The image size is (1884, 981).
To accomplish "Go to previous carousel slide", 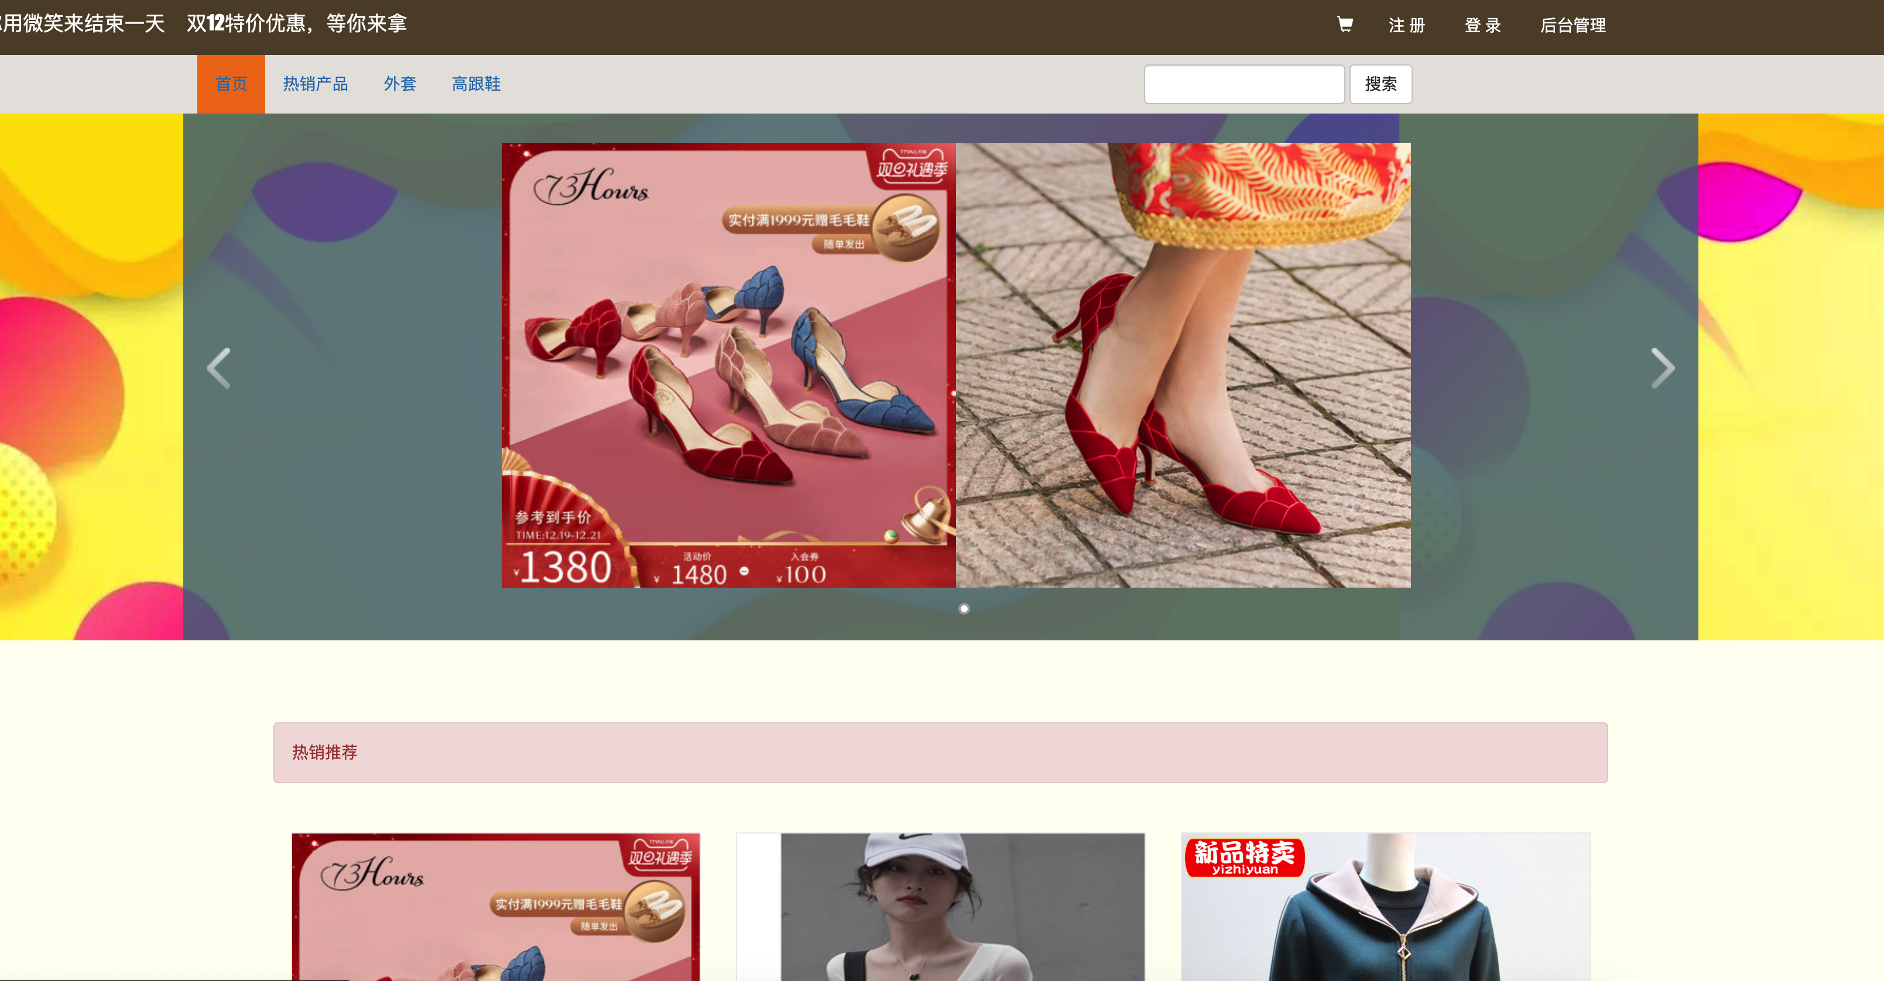I will tap(219, 368).
